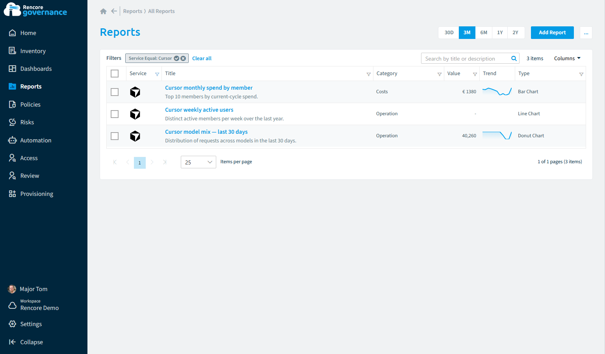Go to Dashboards section

click(36, 69)
